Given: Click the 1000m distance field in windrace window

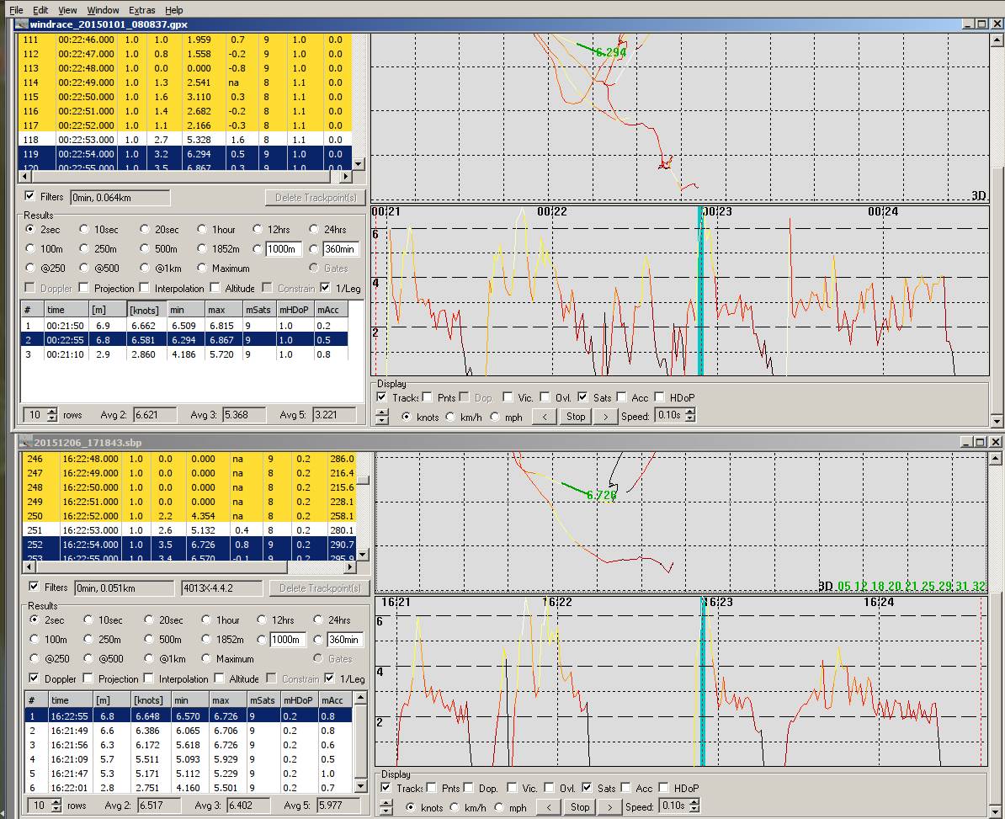Looking at the screenshot, I should point(284,249).
